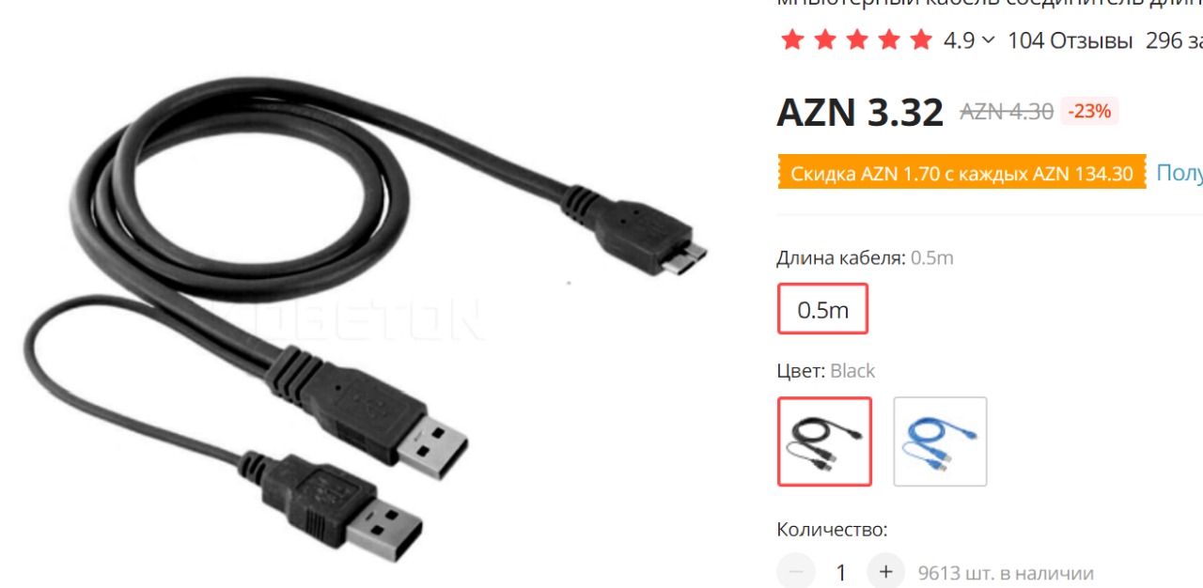1203x588 pixels.
Task: Click the 9613 шт. в наличии stock text
Action: [x=1006, y=573]
